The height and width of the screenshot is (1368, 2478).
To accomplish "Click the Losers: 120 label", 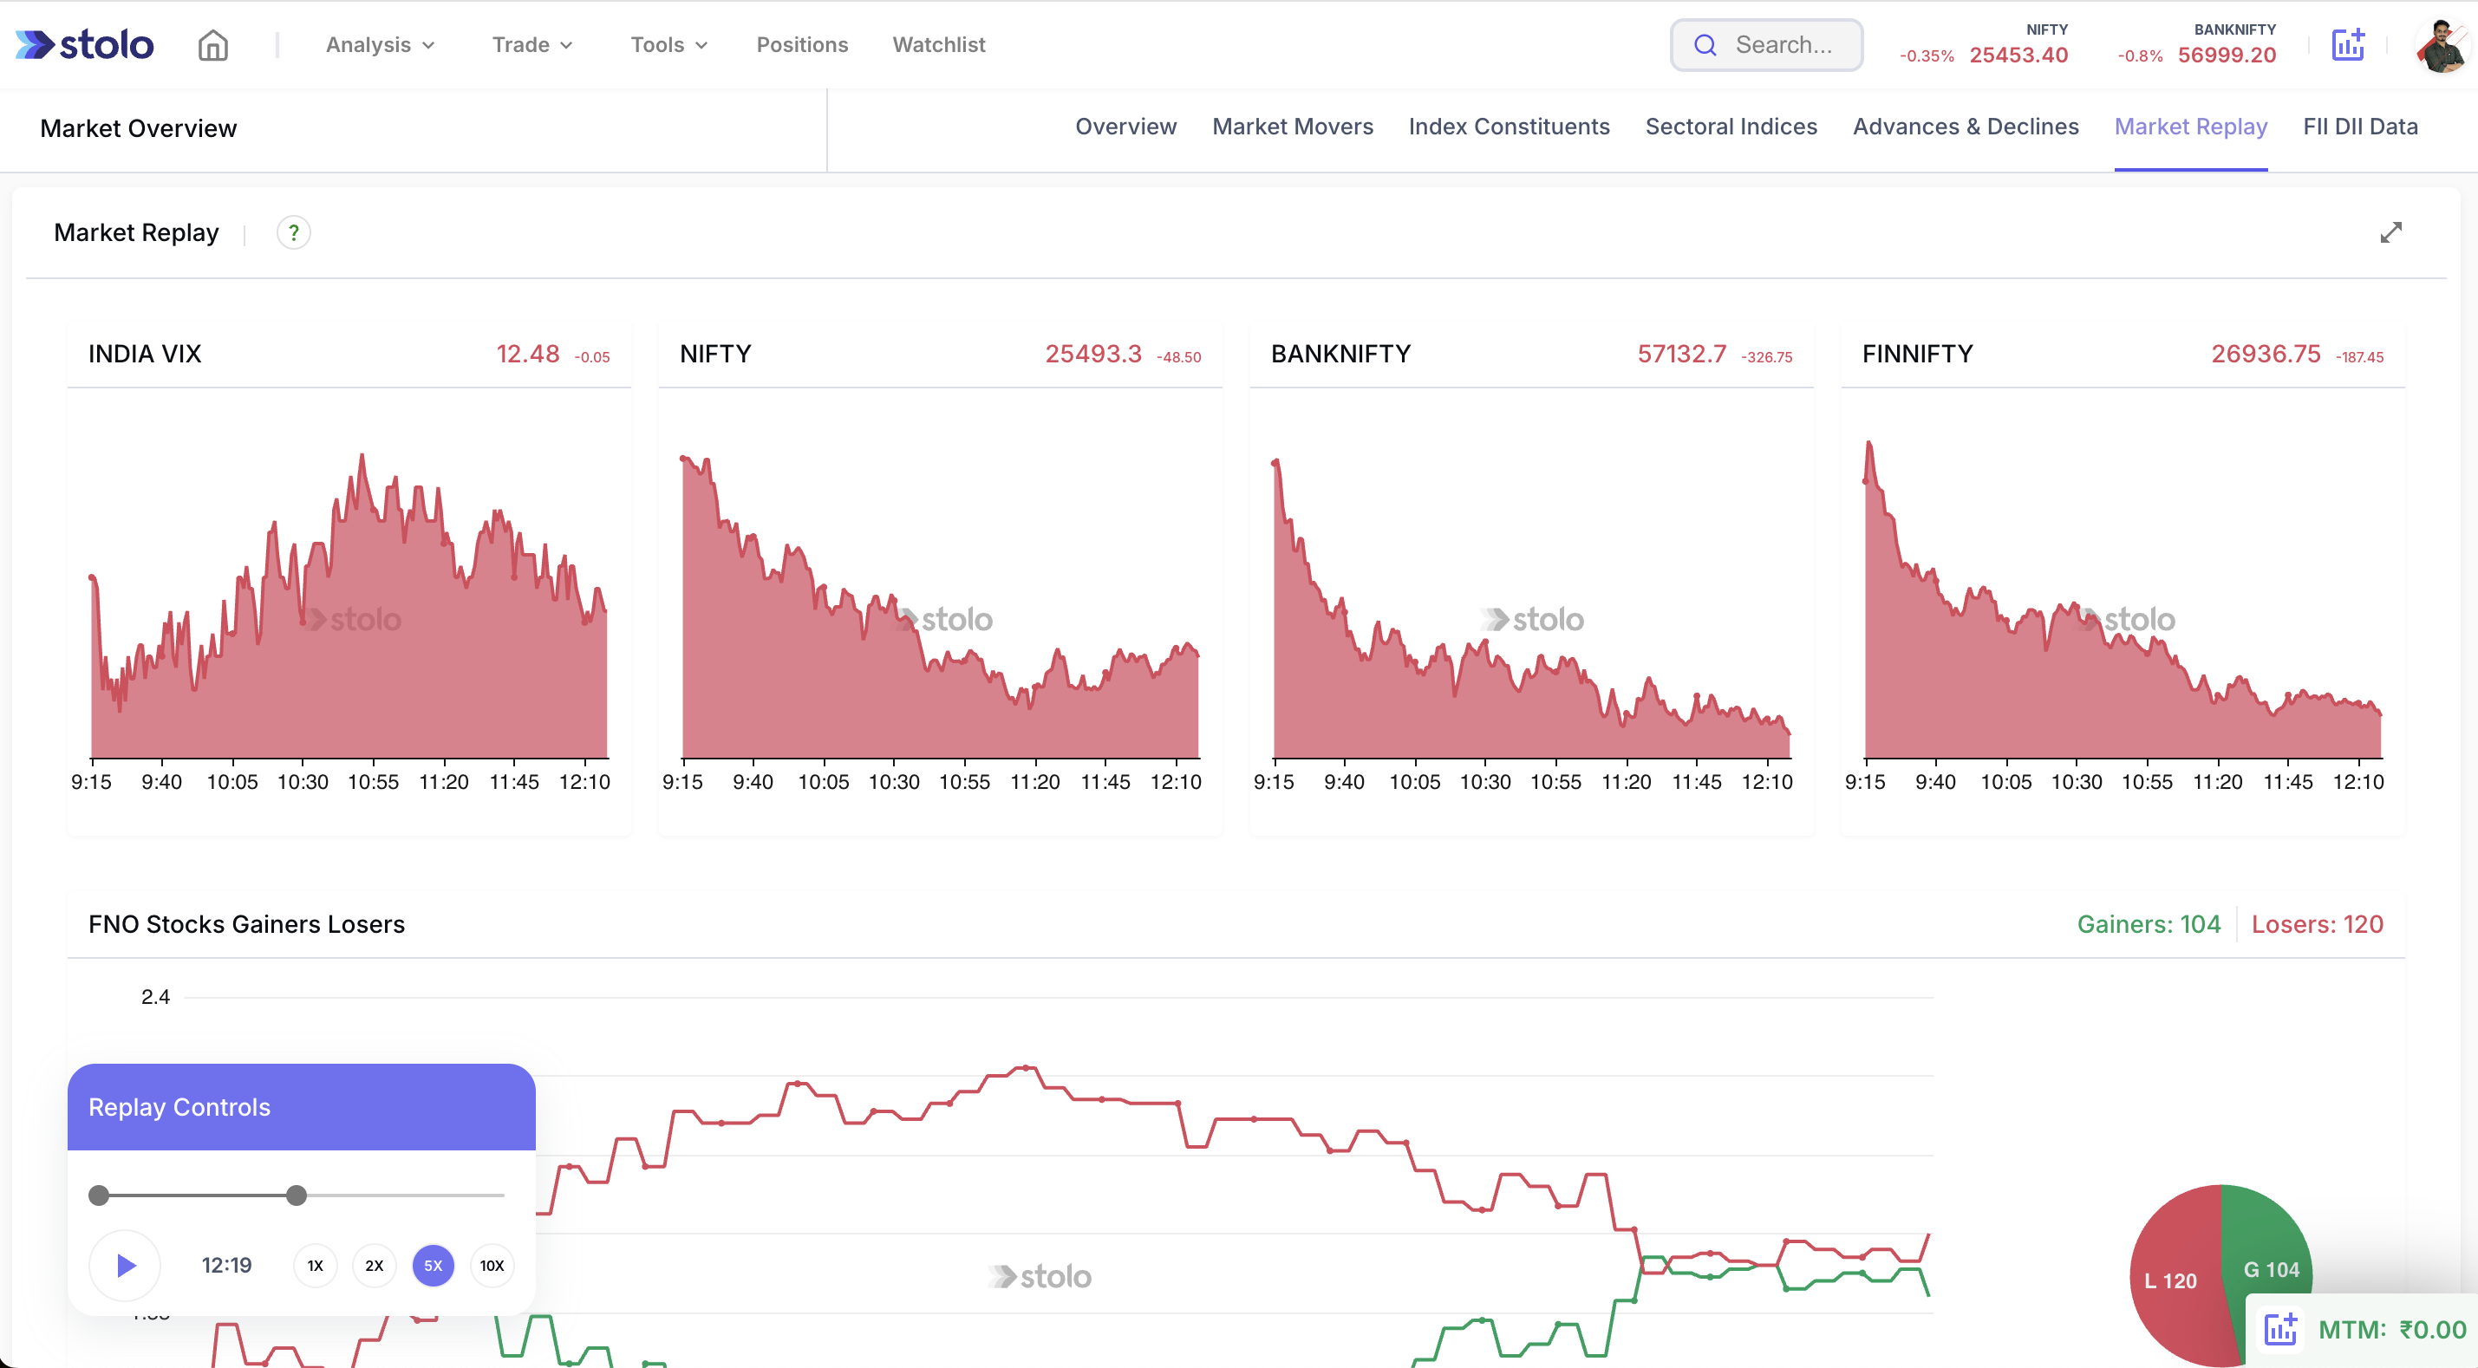I will point(2317,924).
